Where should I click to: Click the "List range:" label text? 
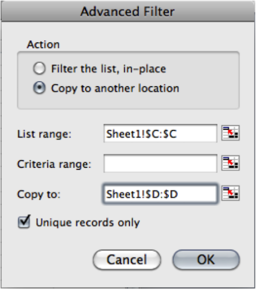44,134
